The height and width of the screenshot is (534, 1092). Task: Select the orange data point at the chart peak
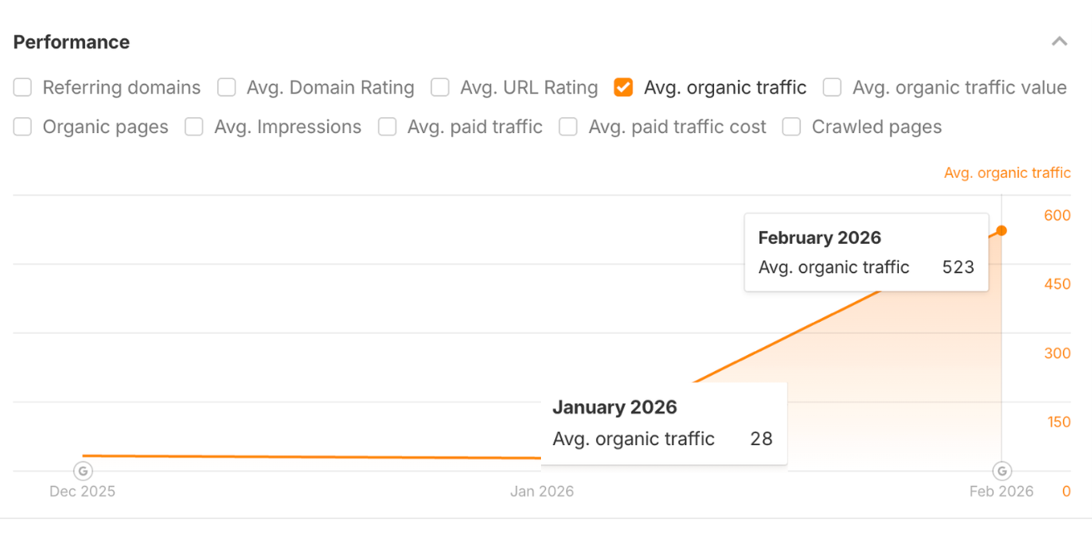(1002, 230)
